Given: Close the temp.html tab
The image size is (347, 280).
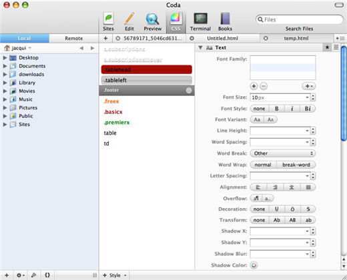Looking at the screenshot, I should (x=266, y=39).
